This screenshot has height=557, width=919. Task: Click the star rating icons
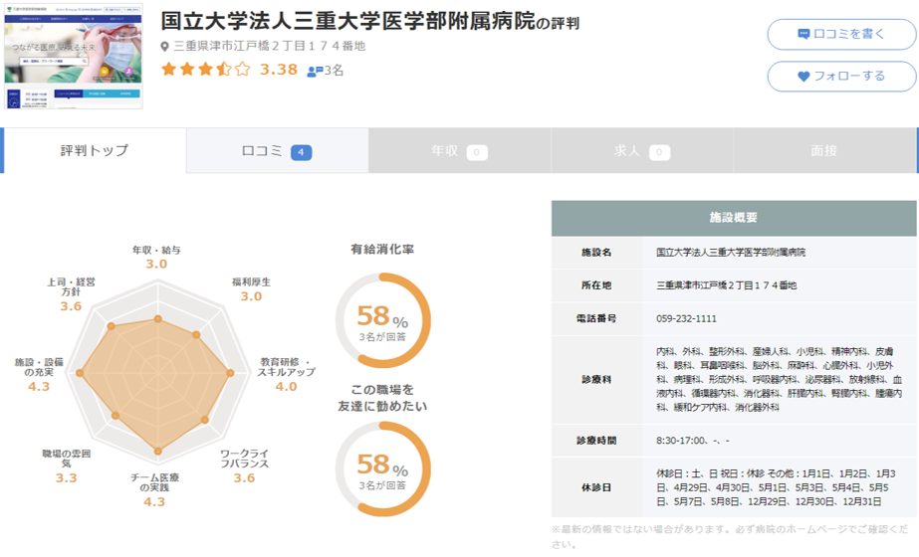[206, 70]
